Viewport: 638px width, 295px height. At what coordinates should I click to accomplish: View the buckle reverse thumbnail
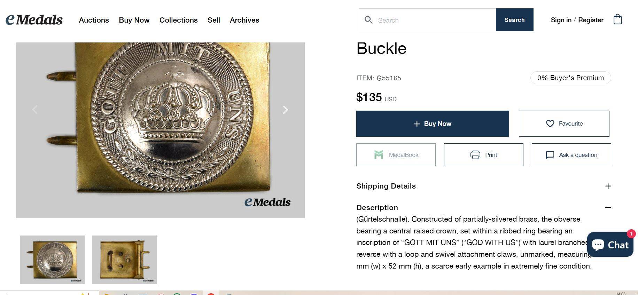pyautogui.click(x=124, y=260)
